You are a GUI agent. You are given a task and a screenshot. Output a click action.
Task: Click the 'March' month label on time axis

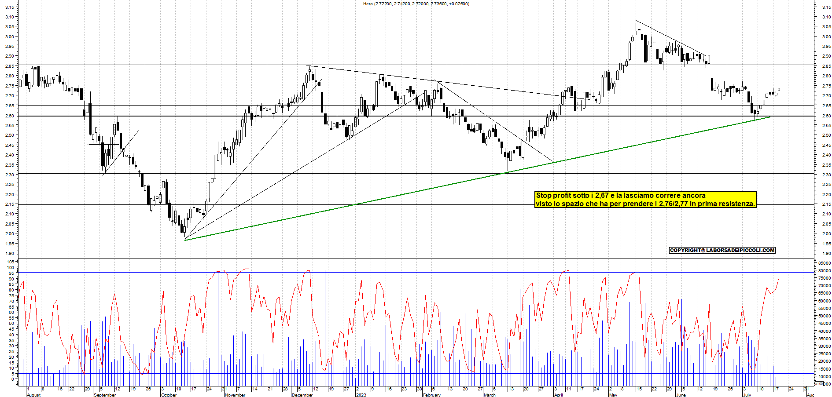[x=490, y=395]
